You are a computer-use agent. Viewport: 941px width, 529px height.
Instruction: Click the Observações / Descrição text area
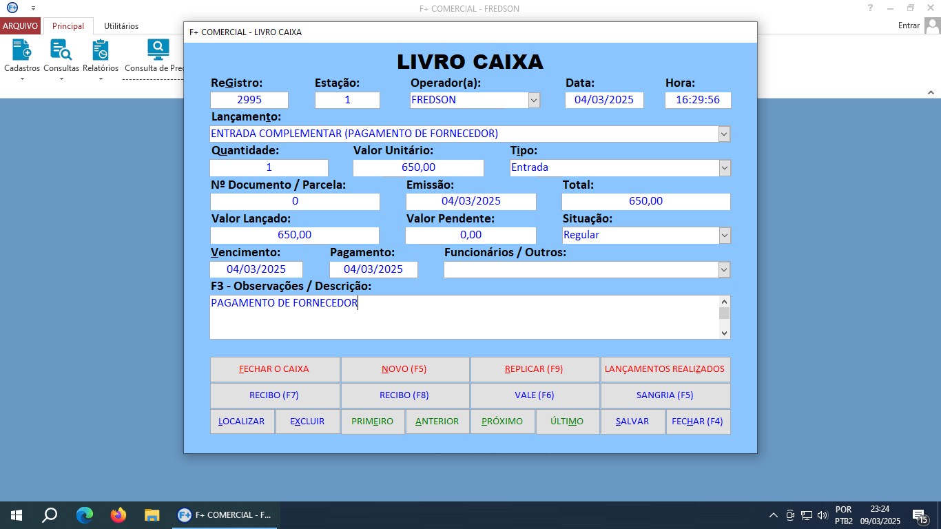464,317
